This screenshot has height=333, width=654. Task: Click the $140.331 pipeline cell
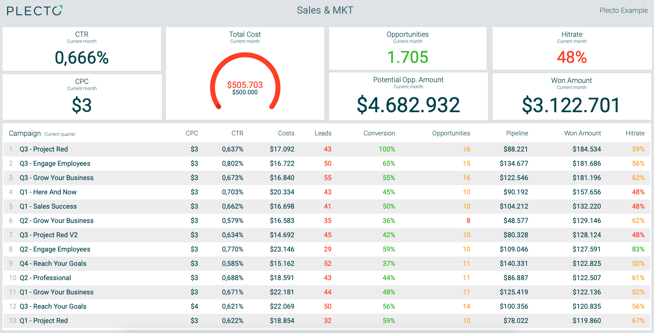click(x=514, y=264)
